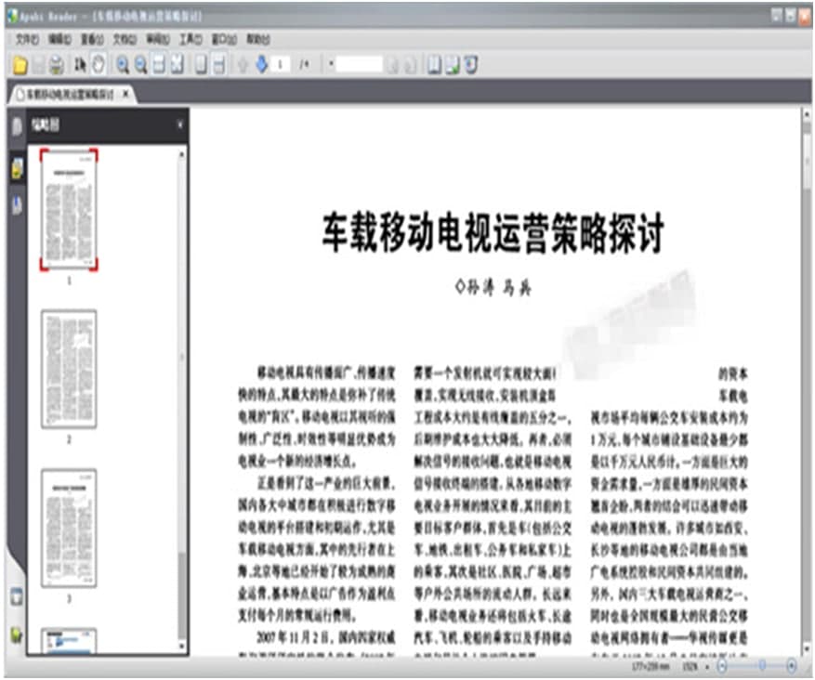Viewport: 815px width, 680px height.
Task: Click the Print icon on the toolbar
Action: click(56, 64)
